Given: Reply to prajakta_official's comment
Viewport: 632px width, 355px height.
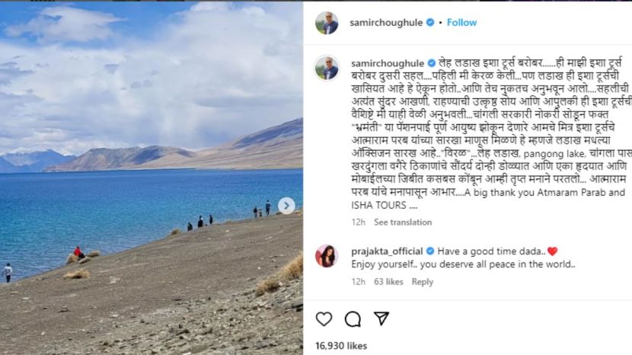Looking at the screenshot, I should point(423,282).
